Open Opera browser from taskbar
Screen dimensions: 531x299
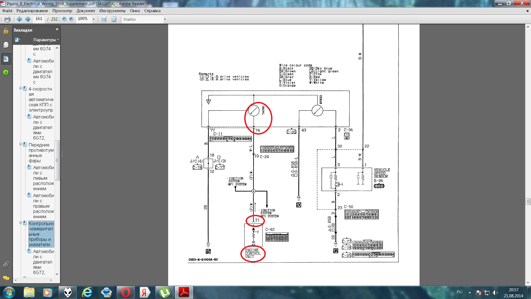coord(126,292)
